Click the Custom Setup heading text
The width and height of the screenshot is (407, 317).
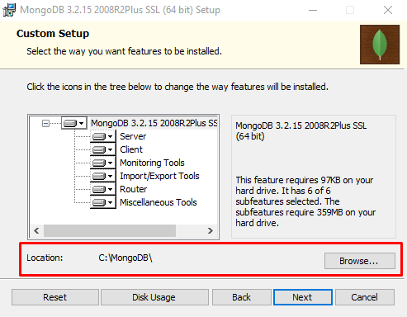(53, 34)
